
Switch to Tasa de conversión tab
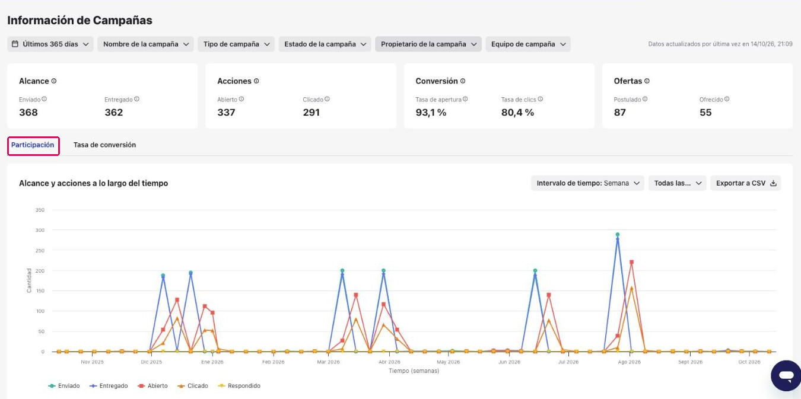104,145
